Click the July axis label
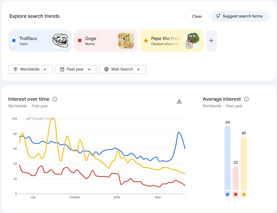This screenshot has width=277, height=213. (x=33, y=197)
